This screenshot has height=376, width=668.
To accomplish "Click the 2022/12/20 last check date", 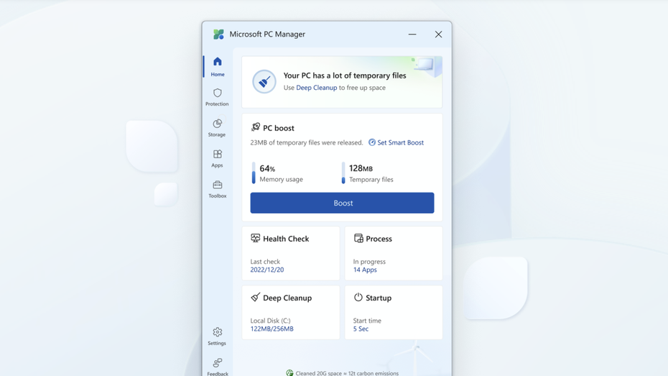I will click(x=266, y=270).
